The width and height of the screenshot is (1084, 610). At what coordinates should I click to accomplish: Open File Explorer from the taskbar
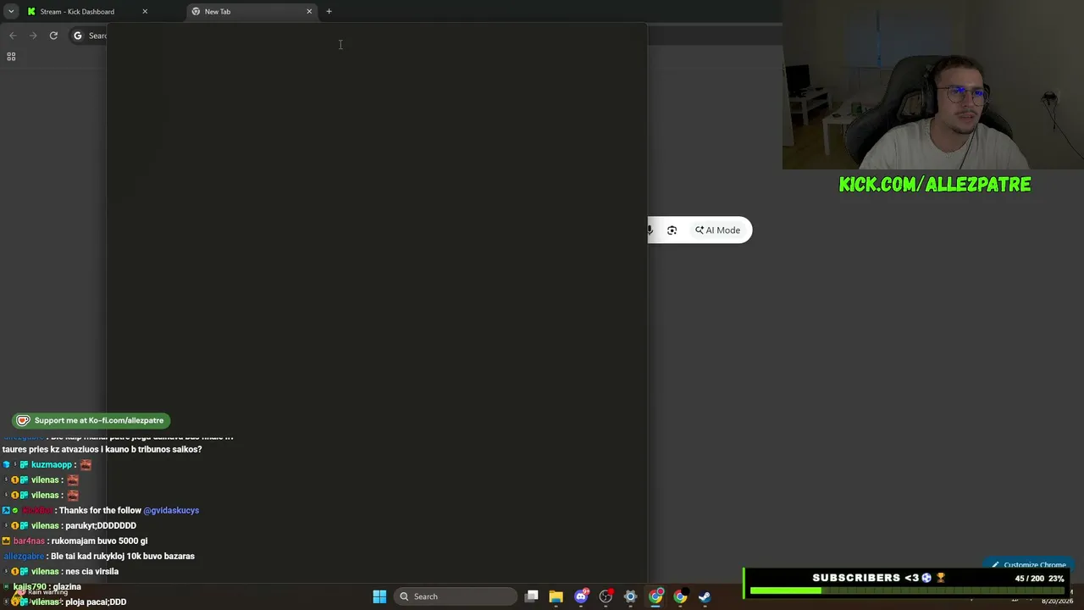(x=556, y=596)
